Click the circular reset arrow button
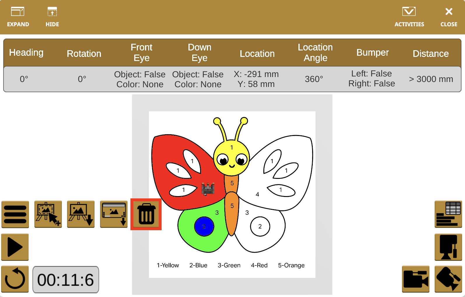 (x=15, y=279)
